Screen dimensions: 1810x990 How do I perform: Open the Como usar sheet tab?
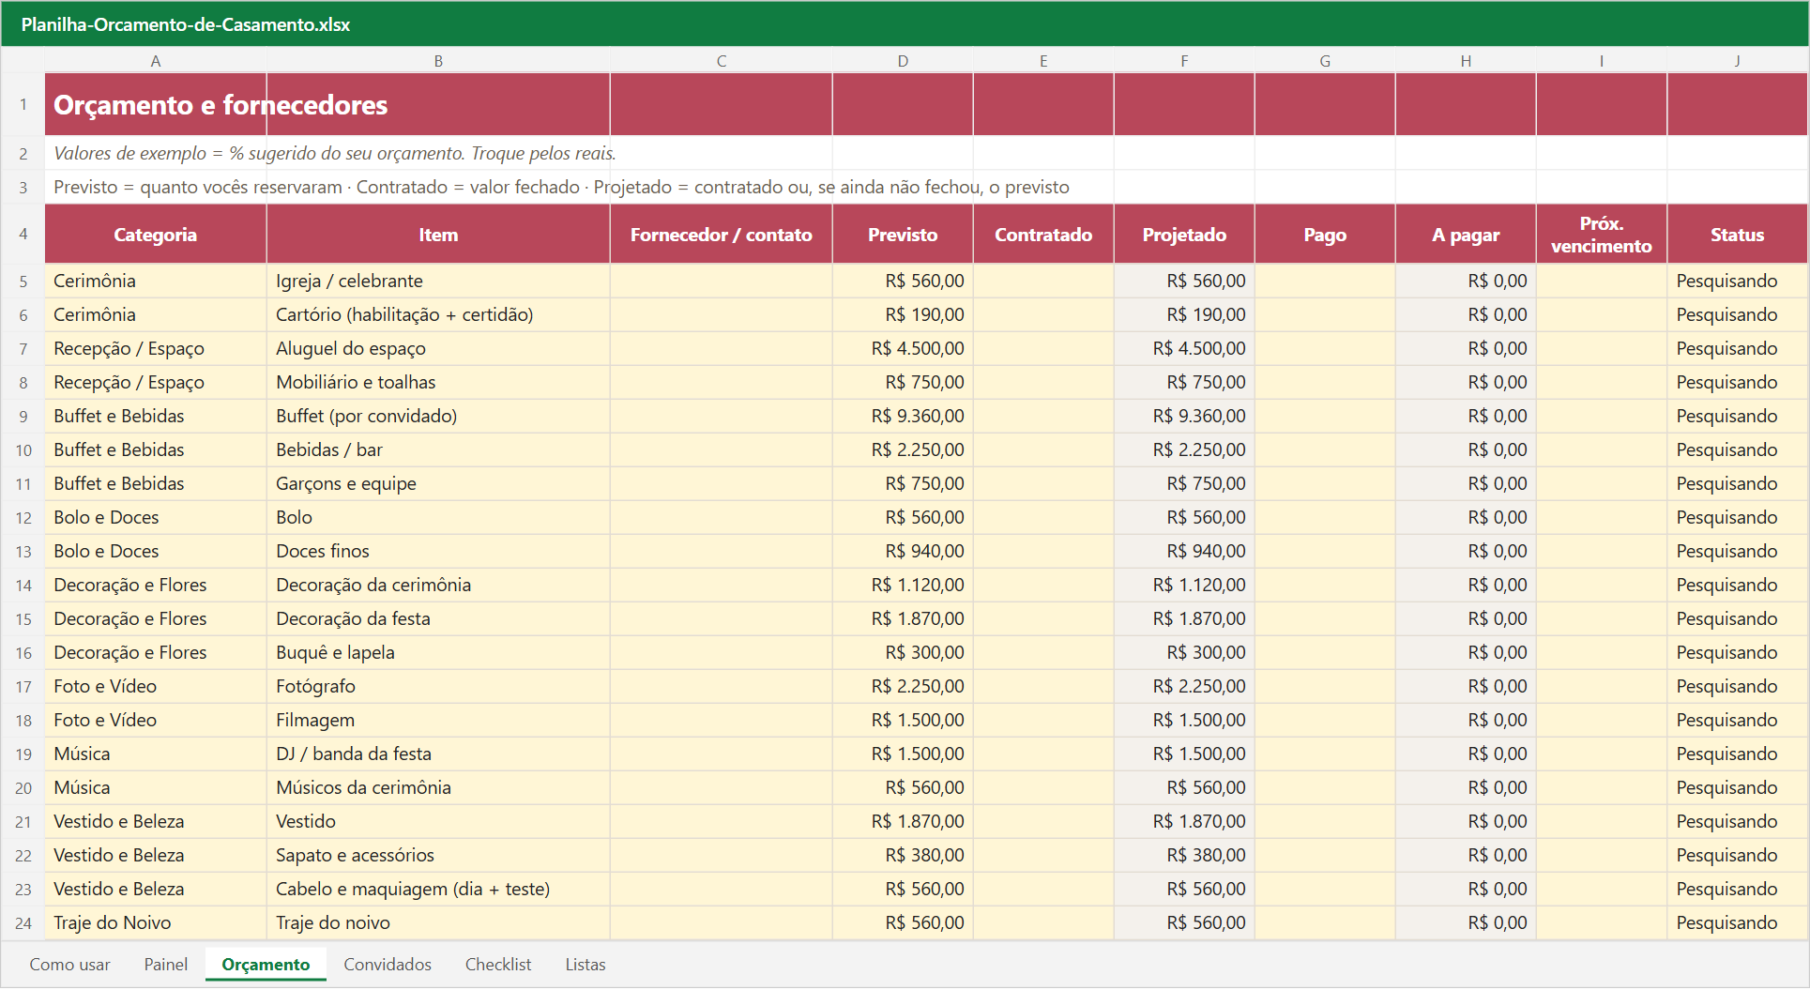point(69,965)
